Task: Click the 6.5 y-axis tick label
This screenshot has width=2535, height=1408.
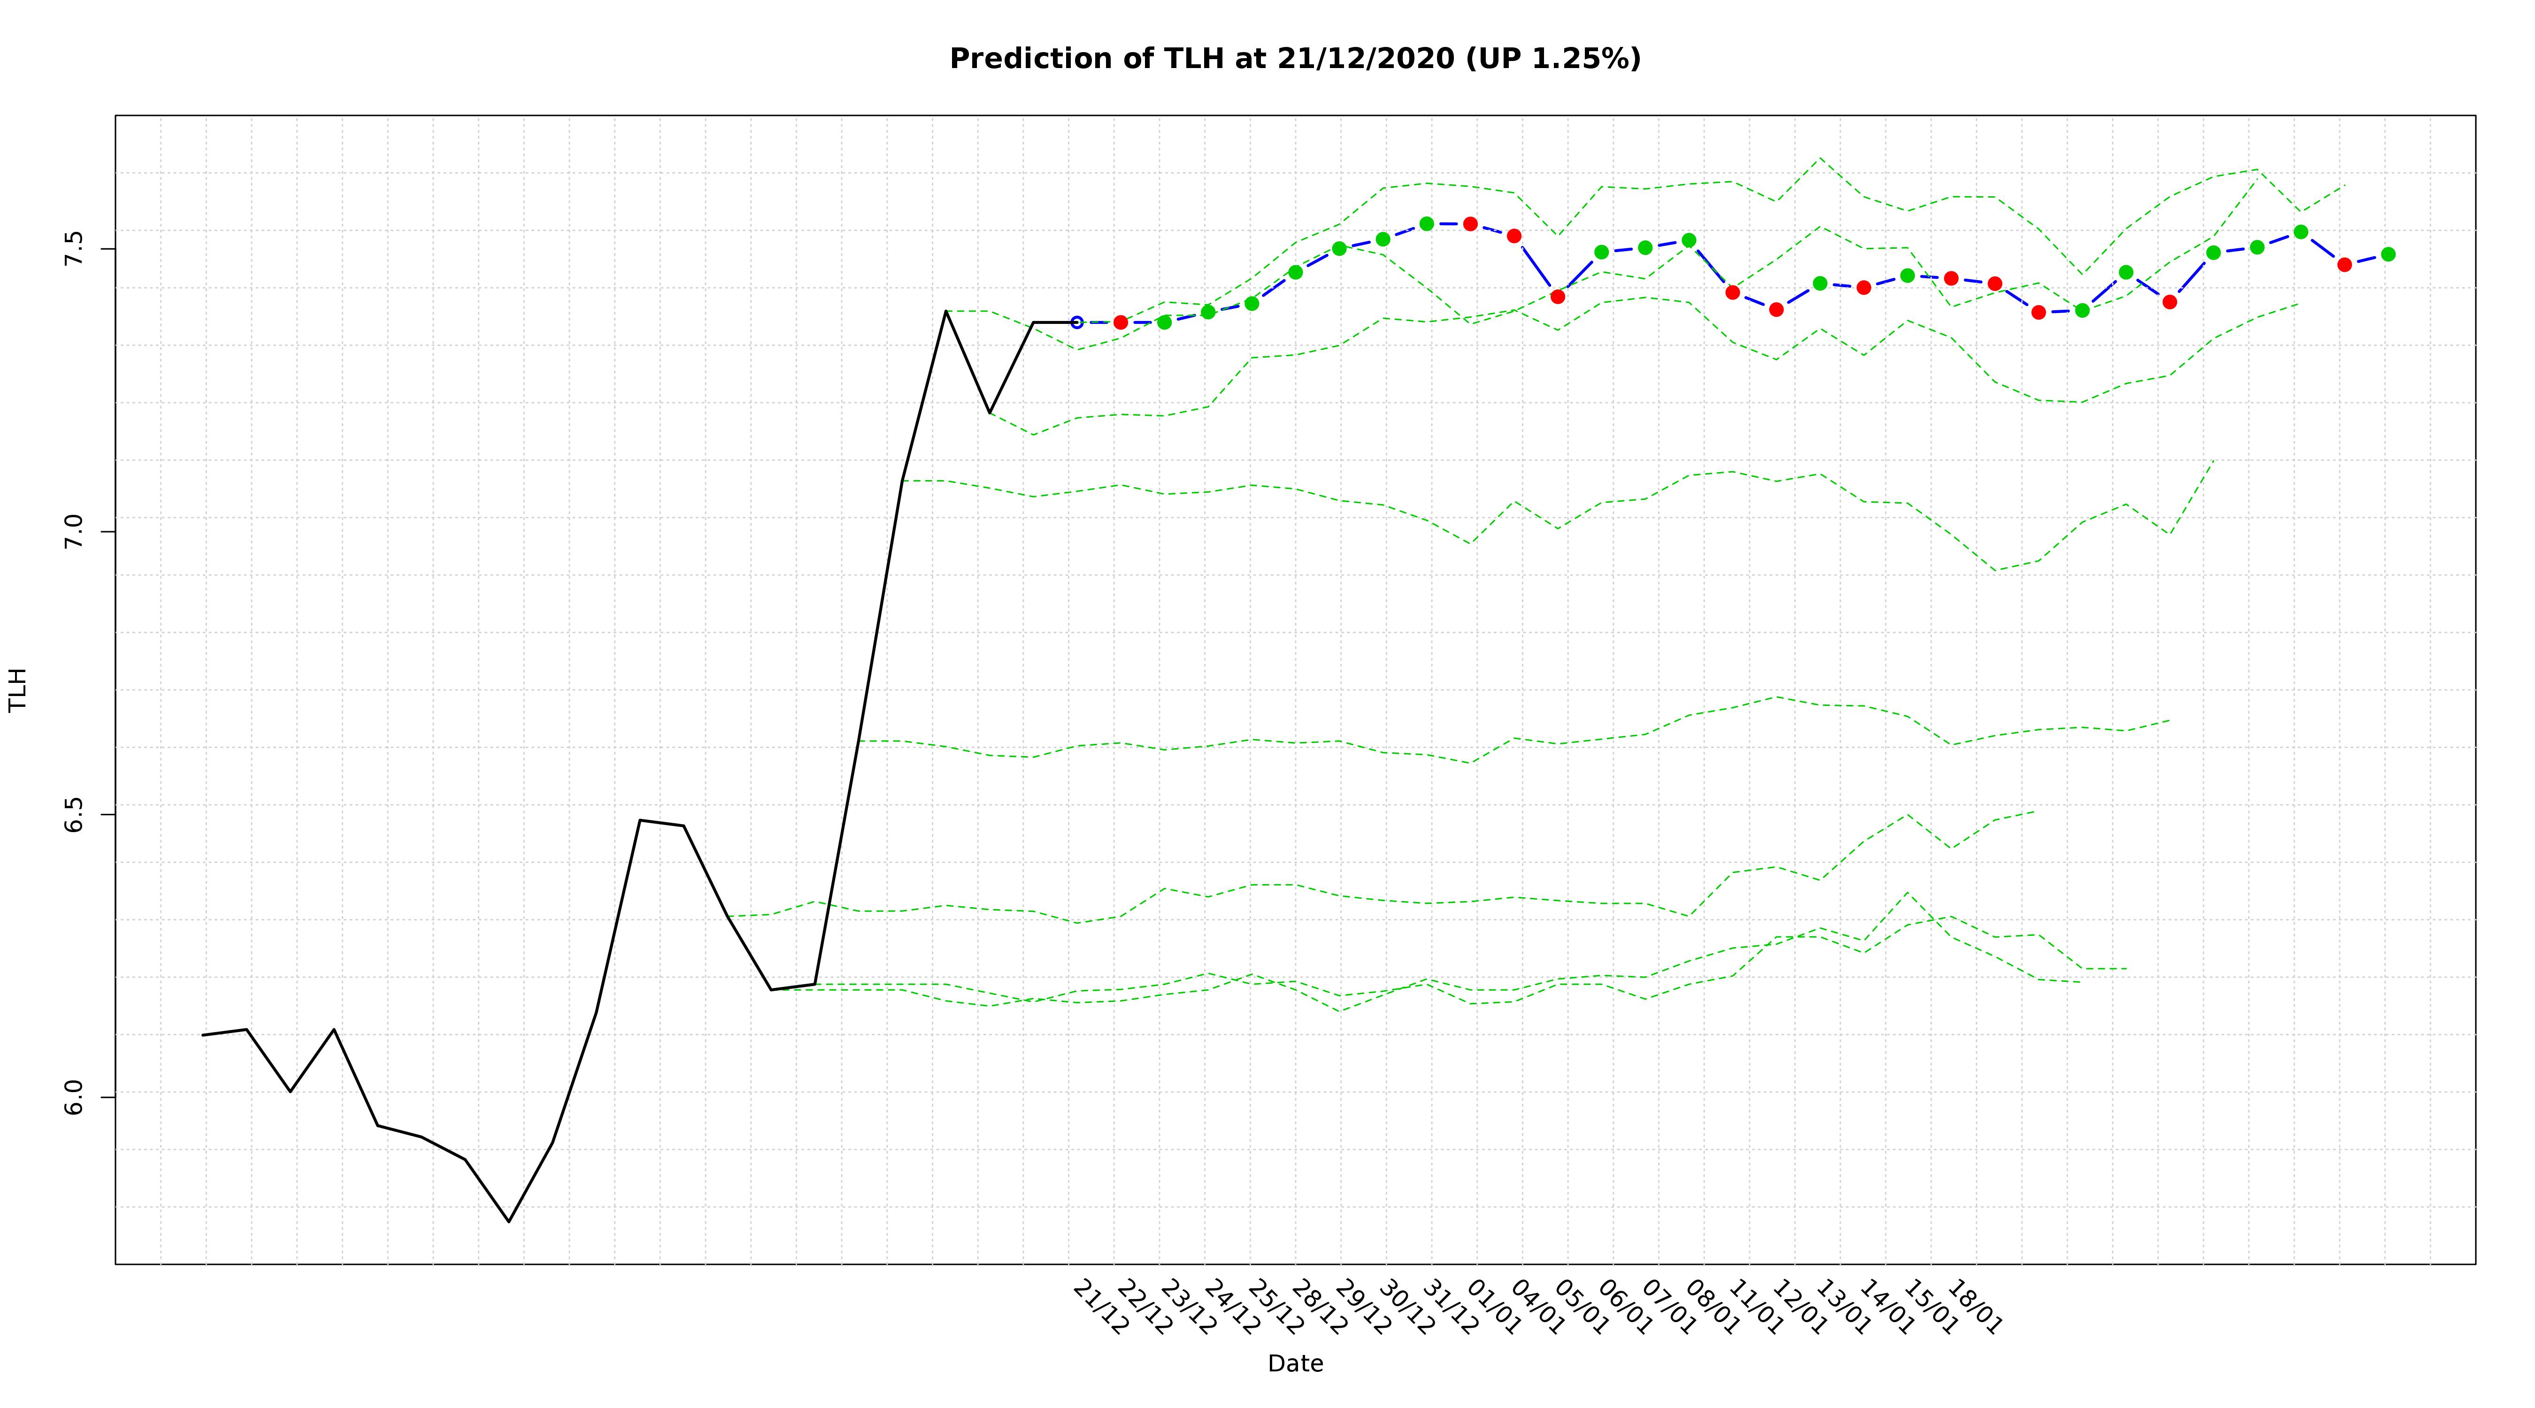Action: (x=75, y=815)
